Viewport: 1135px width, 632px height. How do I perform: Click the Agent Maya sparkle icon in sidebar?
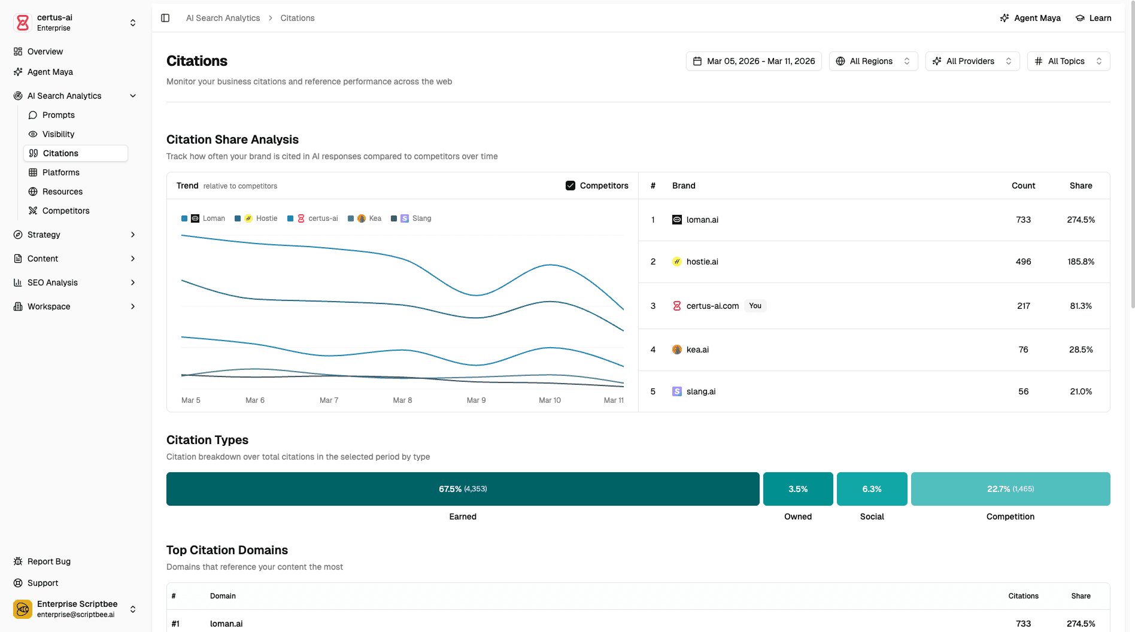[18, 72]
